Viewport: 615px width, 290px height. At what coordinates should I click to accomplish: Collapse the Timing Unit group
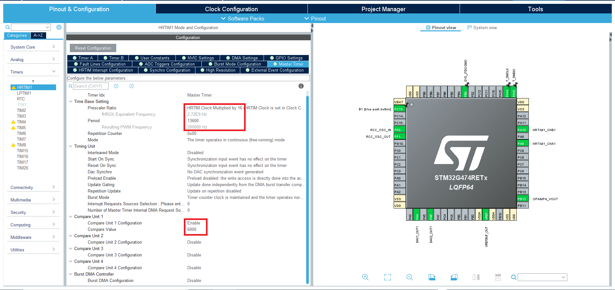(x=70, y=146)
